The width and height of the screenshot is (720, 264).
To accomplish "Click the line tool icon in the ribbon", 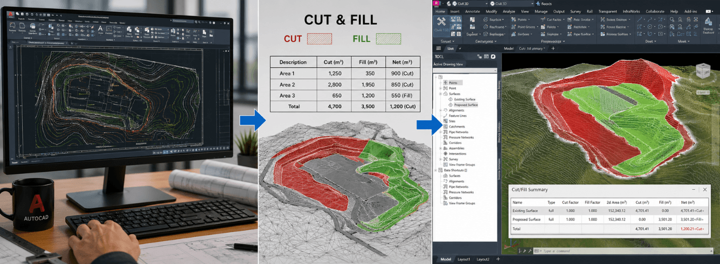I will (x=640, y=19).
